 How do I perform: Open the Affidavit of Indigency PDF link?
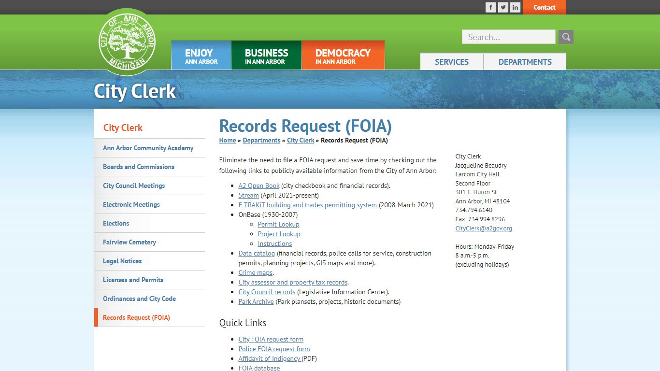coord(270,358)
